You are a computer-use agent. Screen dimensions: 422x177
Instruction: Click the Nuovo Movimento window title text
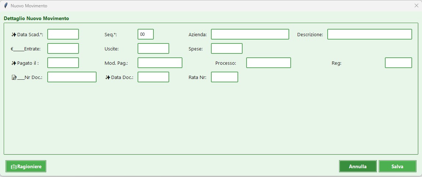[x=29, y=5]
